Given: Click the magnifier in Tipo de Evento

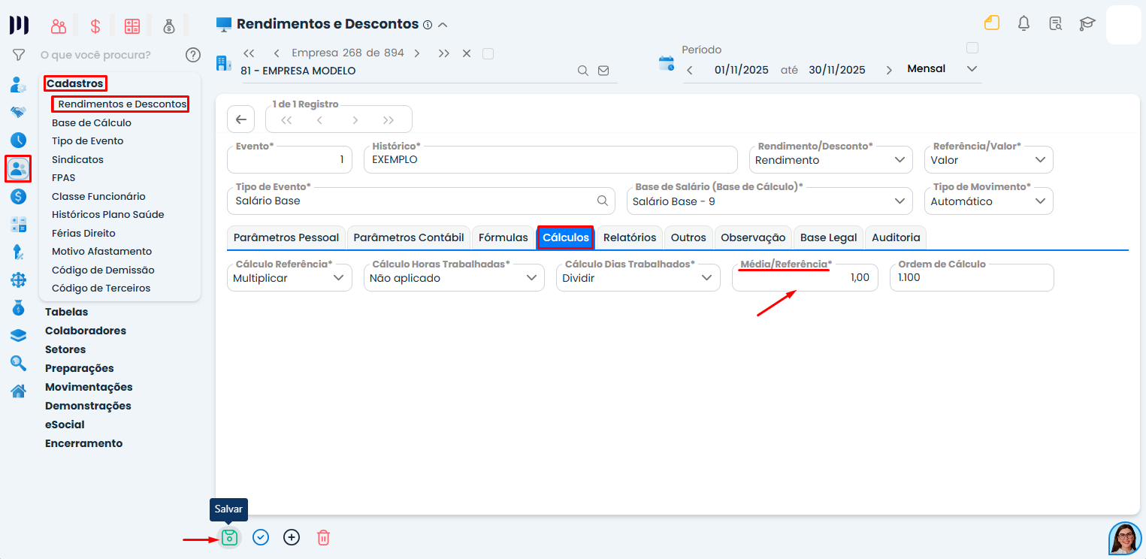Looking at the screenshot, I should [x=602, y=201].
